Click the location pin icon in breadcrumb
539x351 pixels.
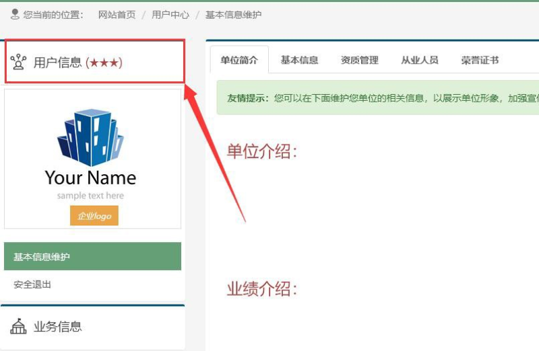pyautogui.click(x=15, y=14)
